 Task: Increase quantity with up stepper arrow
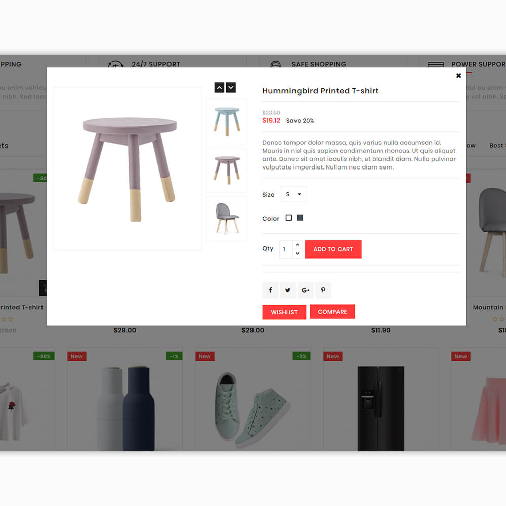[297, 245]
